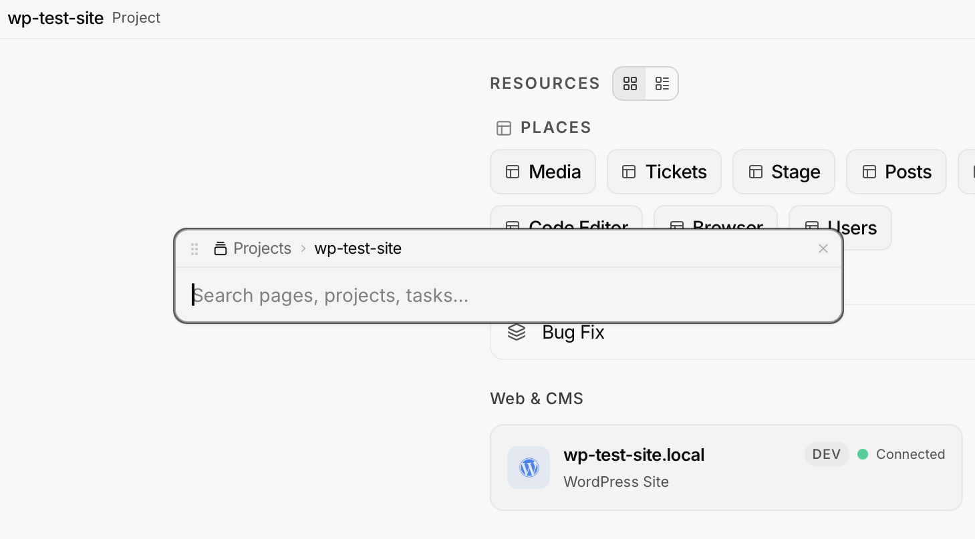Switch resources to grid view
The width and height of the screenshot is (975, 539).
pyautogui.click(x=630, y=83)
